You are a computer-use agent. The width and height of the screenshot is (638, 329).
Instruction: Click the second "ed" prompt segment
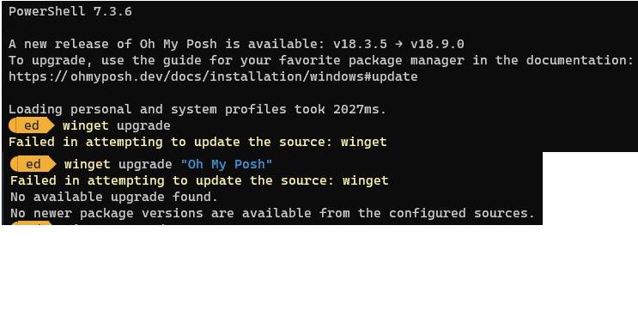33,164
